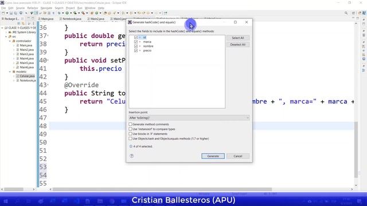Image resolution: width=367 pixels, height=206 pixels.
Task: Open the terminal toolbar icon
Action: (x=21, y=13)
